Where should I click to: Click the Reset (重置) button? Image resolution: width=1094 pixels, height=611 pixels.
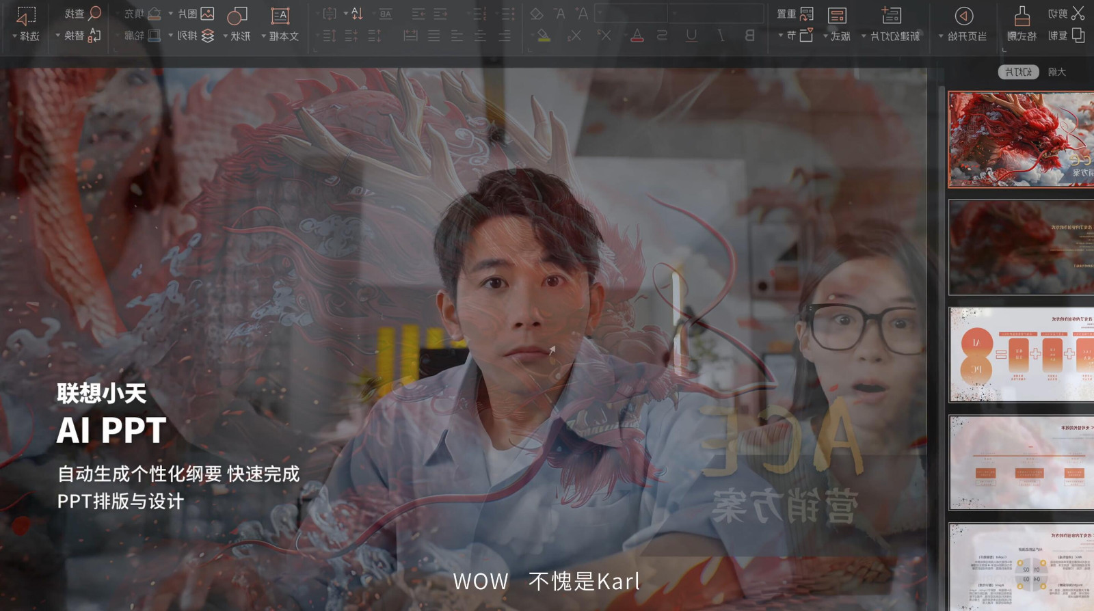tap(795, 14)
